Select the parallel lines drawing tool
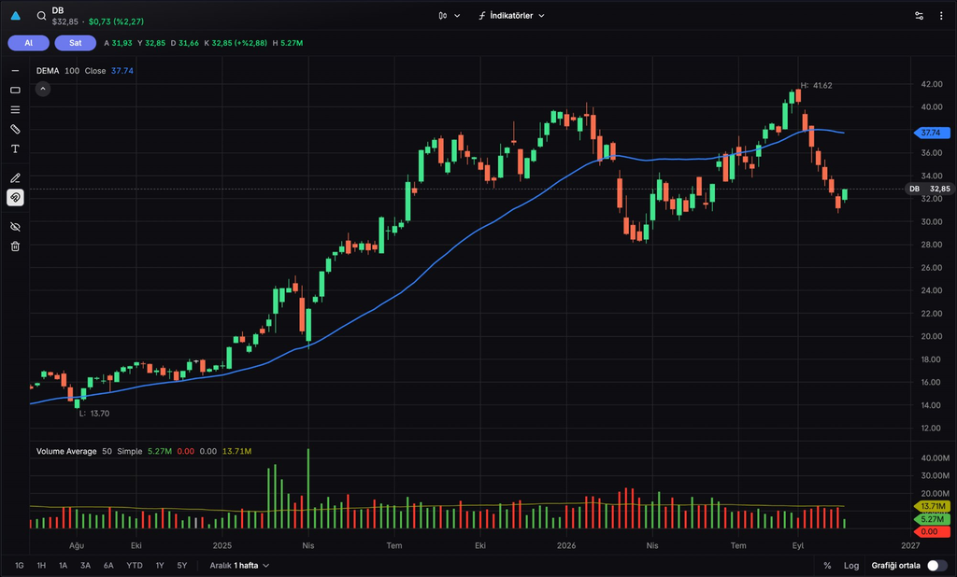 pyautogui.click(x=15, y=110)
